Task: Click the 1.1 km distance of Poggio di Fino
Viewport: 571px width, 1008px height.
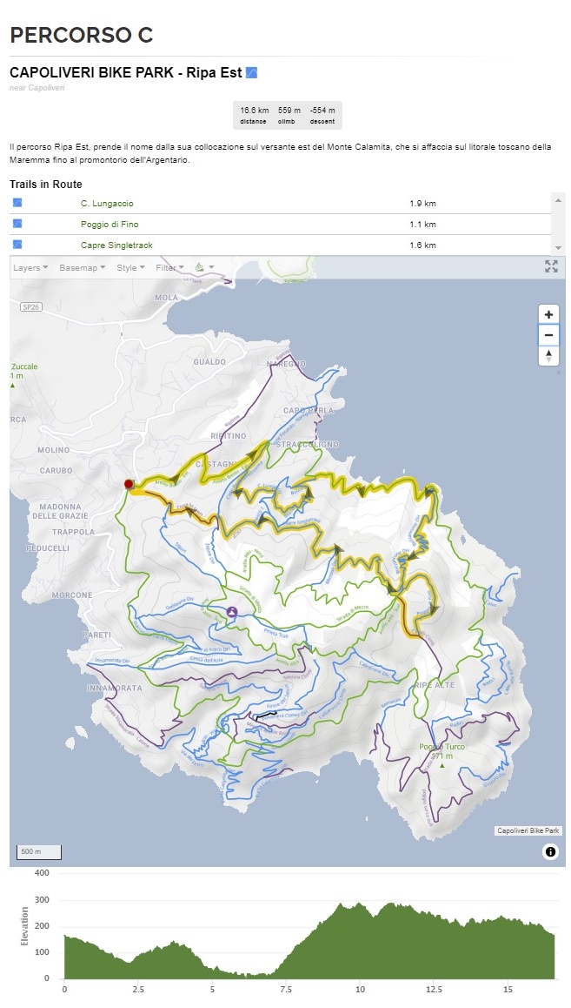Action: click(422, 225)
